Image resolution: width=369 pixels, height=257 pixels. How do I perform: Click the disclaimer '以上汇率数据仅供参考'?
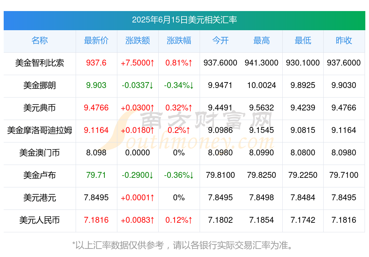coord(120,245)
